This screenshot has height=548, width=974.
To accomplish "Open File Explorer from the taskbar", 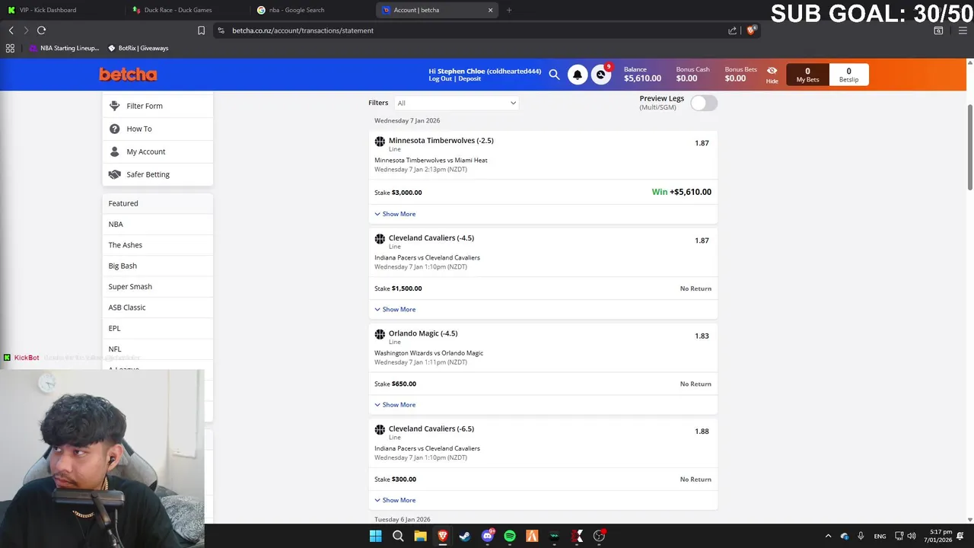I will coord(420,536).
